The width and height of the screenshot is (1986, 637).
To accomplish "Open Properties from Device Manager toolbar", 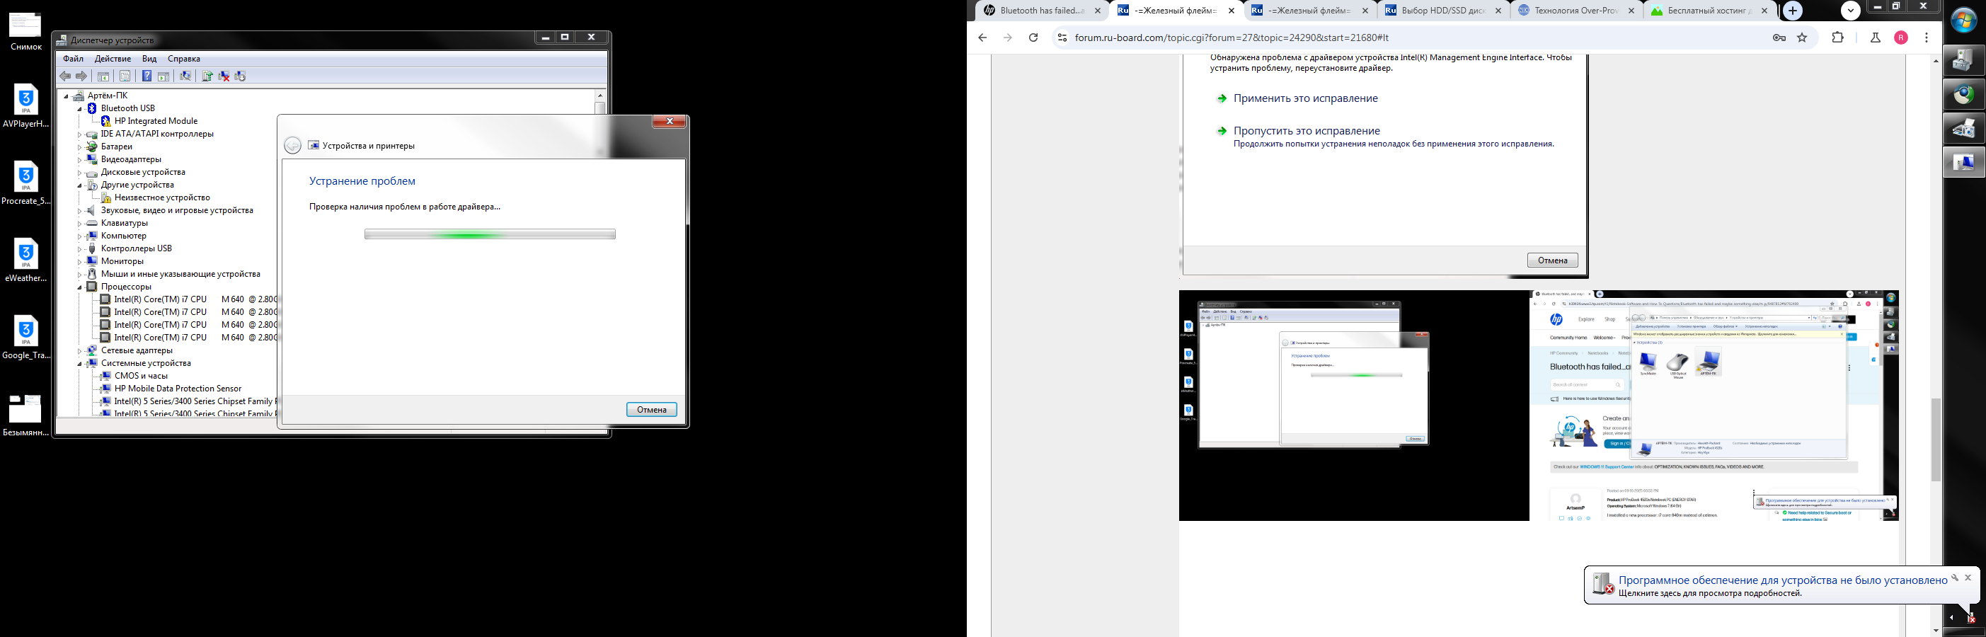I will click(124, 76).
